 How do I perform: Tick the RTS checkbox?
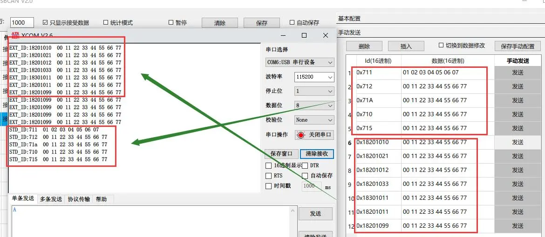point(268,176)
